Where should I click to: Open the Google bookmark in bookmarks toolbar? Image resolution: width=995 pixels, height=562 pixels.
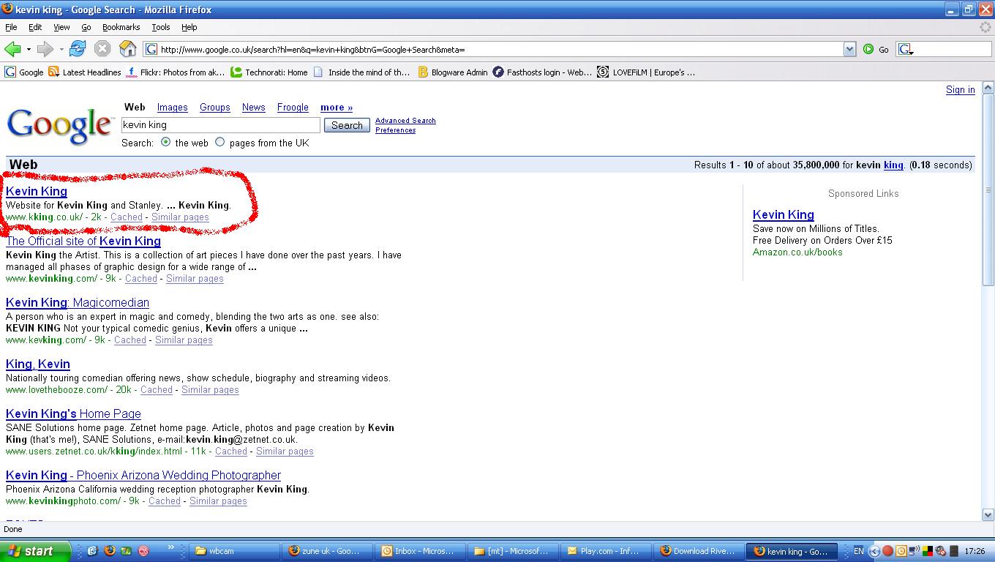[24, 72]
